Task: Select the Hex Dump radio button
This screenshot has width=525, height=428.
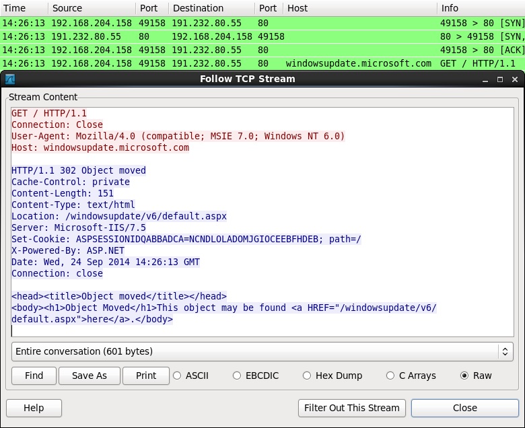Action: [x=307, y=376]
